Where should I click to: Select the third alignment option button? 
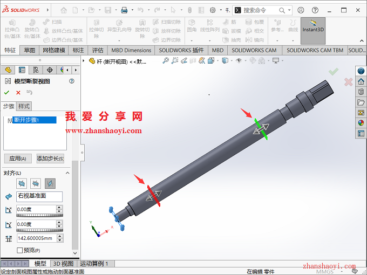coord(50,184)
